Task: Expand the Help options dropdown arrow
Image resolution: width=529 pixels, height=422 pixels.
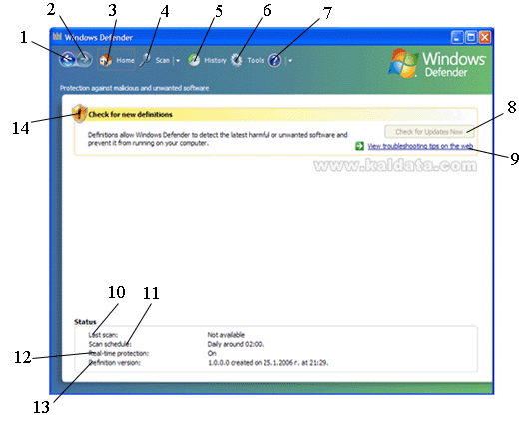Action: (290, 61)
